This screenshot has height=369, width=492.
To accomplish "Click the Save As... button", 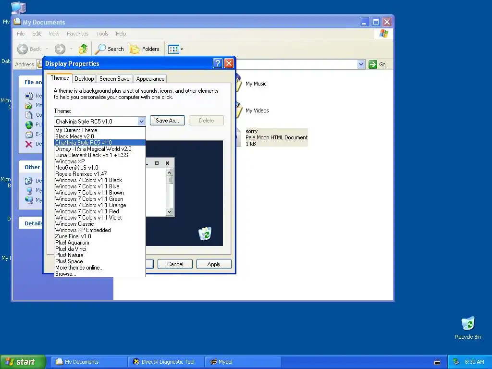I will tap(167, 121).
